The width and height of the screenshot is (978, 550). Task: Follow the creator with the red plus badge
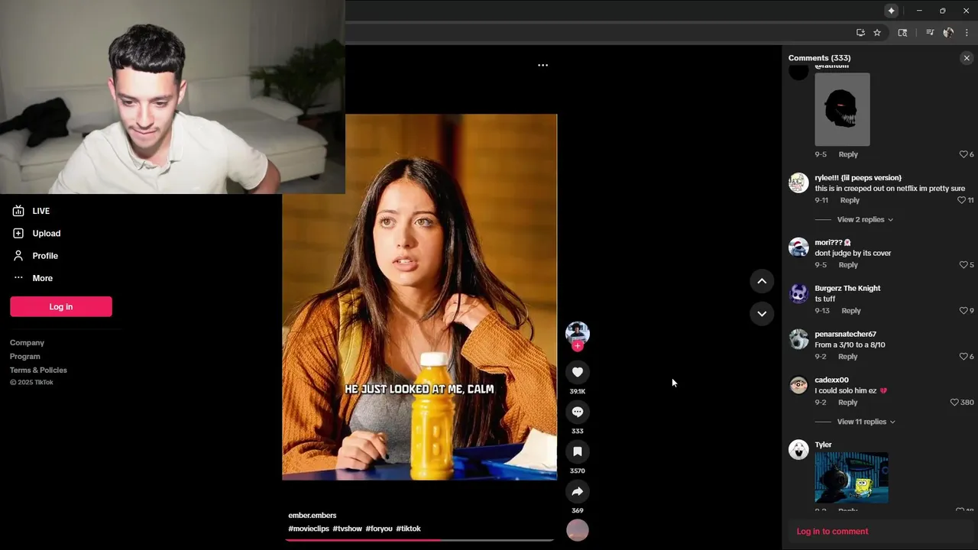pyautogui.click(x=577, y=346)
